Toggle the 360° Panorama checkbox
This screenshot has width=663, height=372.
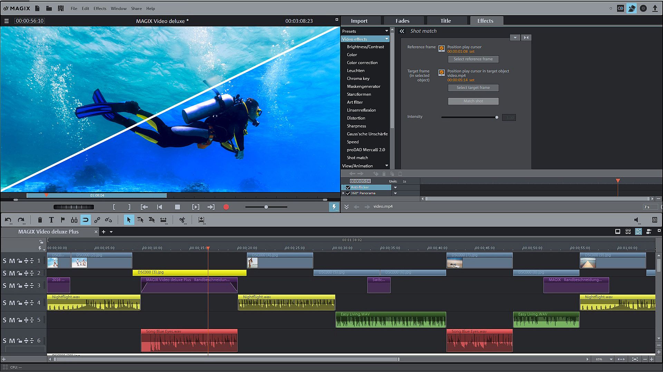(x=348, y=193)
